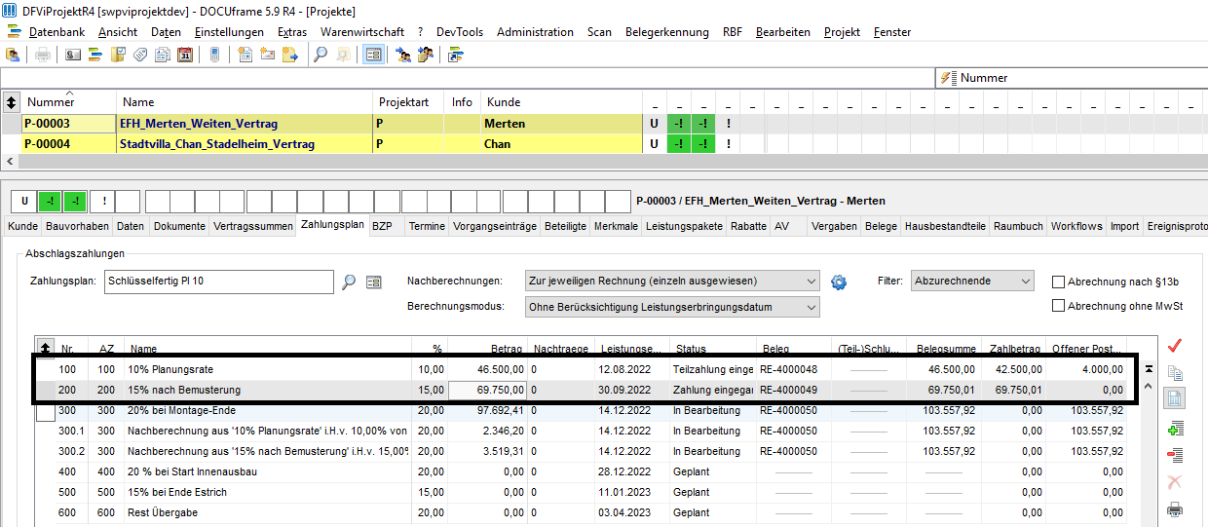1208x527 pixels.
Task: Click left arrow of project list horizontal scrollbar
Action: (x=10, y=162)
